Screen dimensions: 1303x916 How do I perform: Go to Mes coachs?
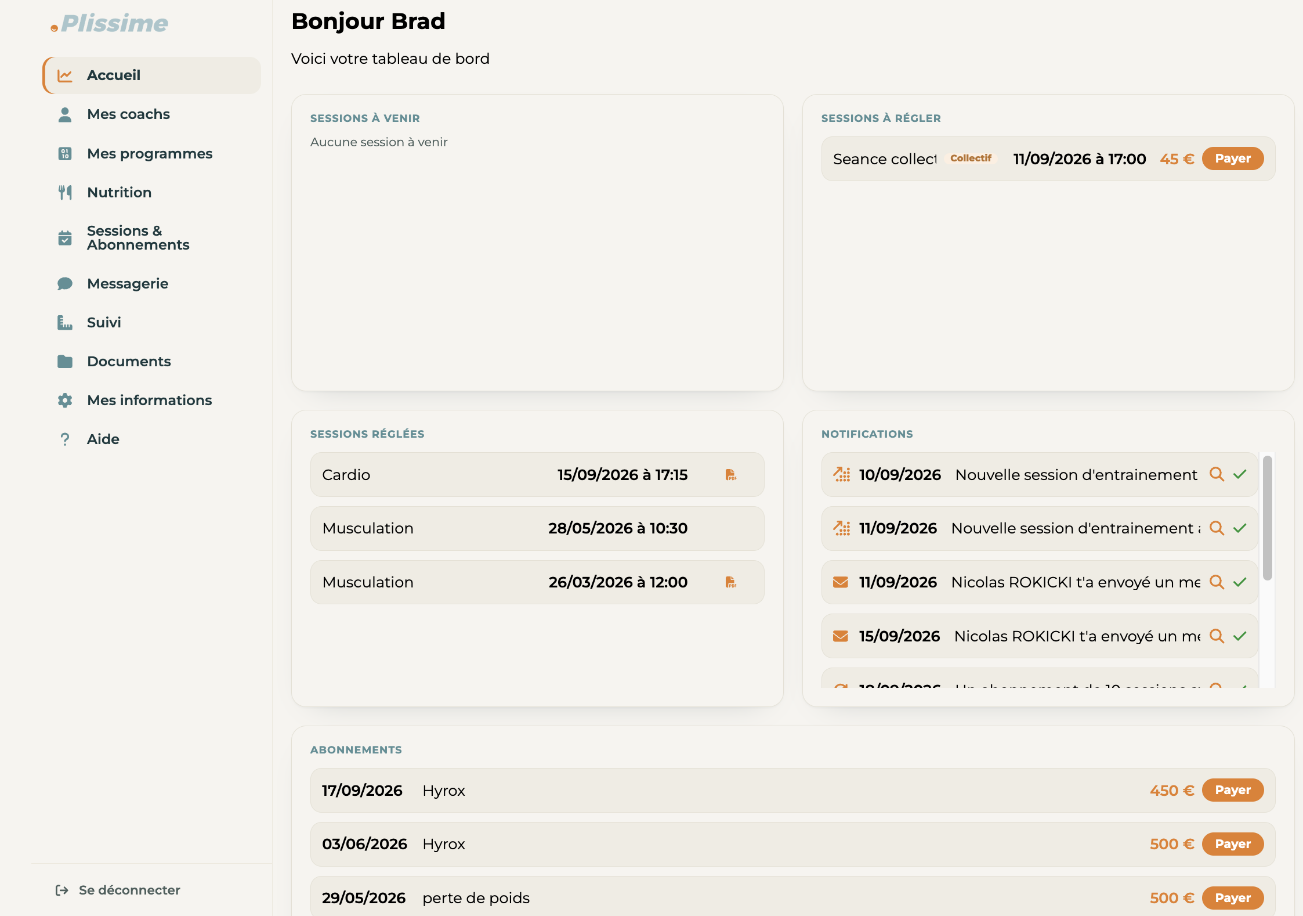[128, 114]
